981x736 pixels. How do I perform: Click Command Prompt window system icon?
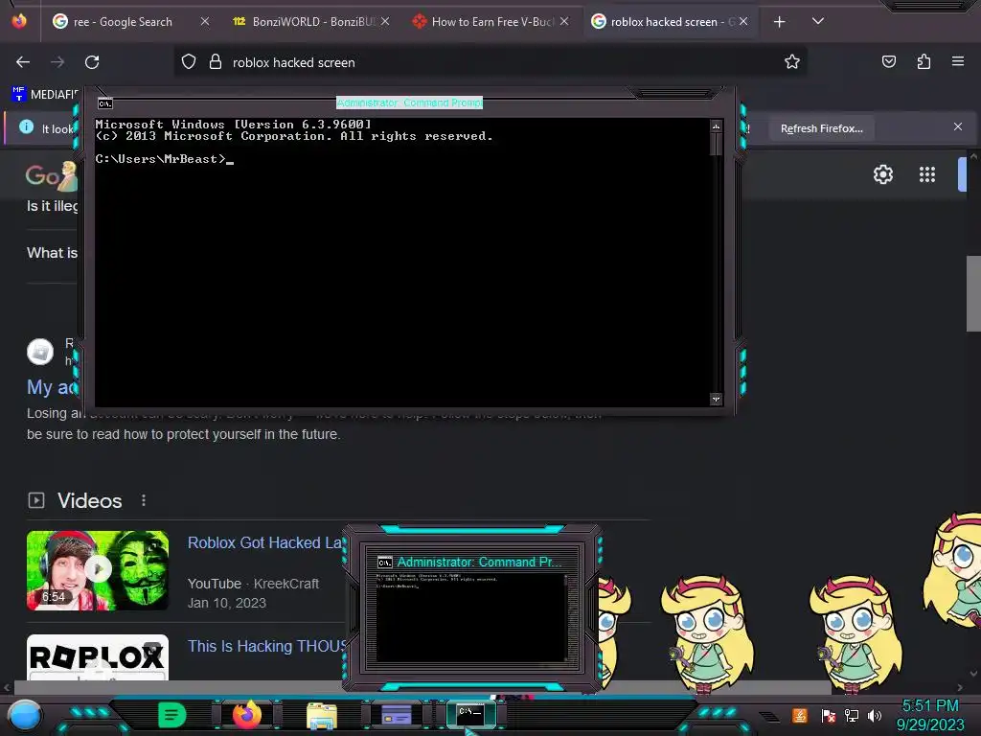(x=105, y=103)
